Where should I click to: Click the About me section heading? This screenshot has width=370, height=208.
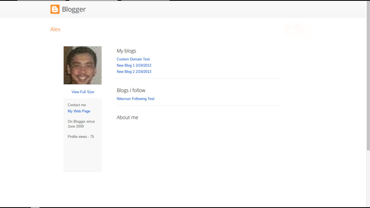pos(127,117)
